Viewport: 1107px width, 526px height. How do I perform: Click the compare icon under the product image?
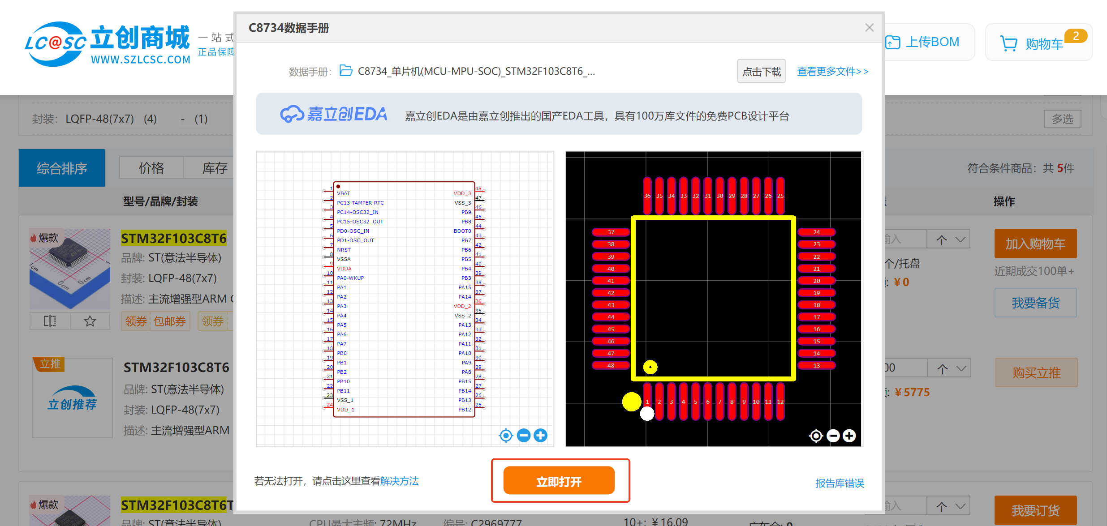(50, 321)
